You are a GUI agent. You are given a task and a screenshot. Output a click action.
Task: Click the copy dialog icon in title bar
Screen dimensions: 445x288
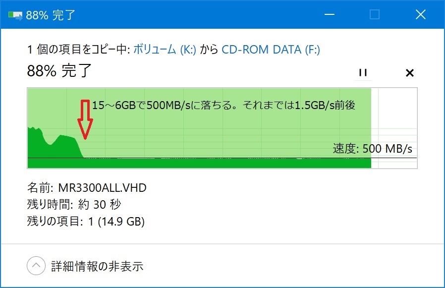click(x=15, y=14)
